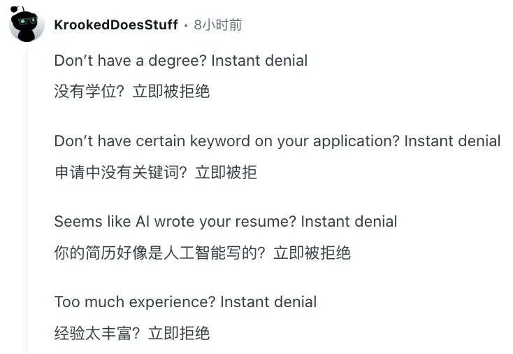The height and width of the screenshot is (354, 513).
Task: Open the comment permalink via 8小时前 timestamp
Action: [x=217, y=25]
